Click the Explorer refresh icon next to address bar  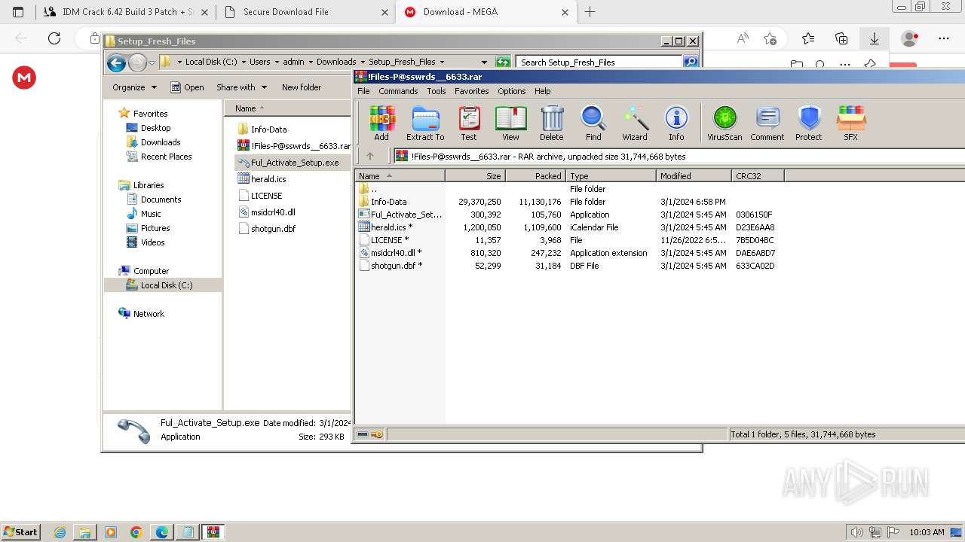[503, 62]
